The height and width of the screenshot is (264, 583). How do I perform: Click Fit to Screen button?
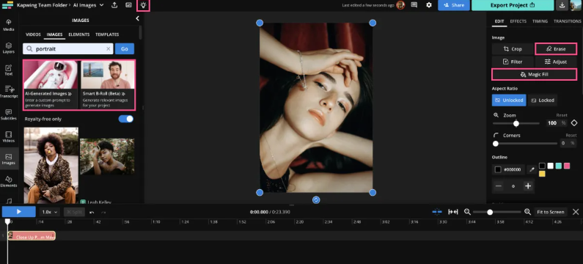tap(550, 212)
